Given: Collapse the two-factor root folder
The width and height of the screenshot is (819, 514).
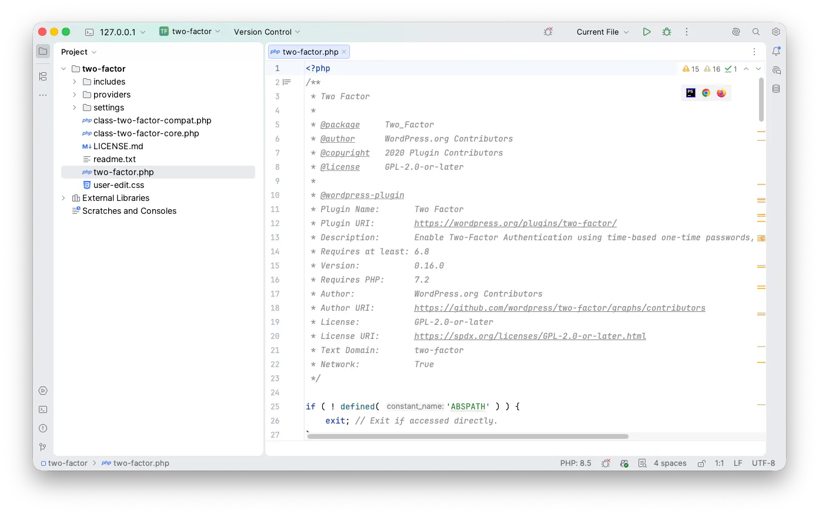Looking at the screenshot, I should pos(63,69).
